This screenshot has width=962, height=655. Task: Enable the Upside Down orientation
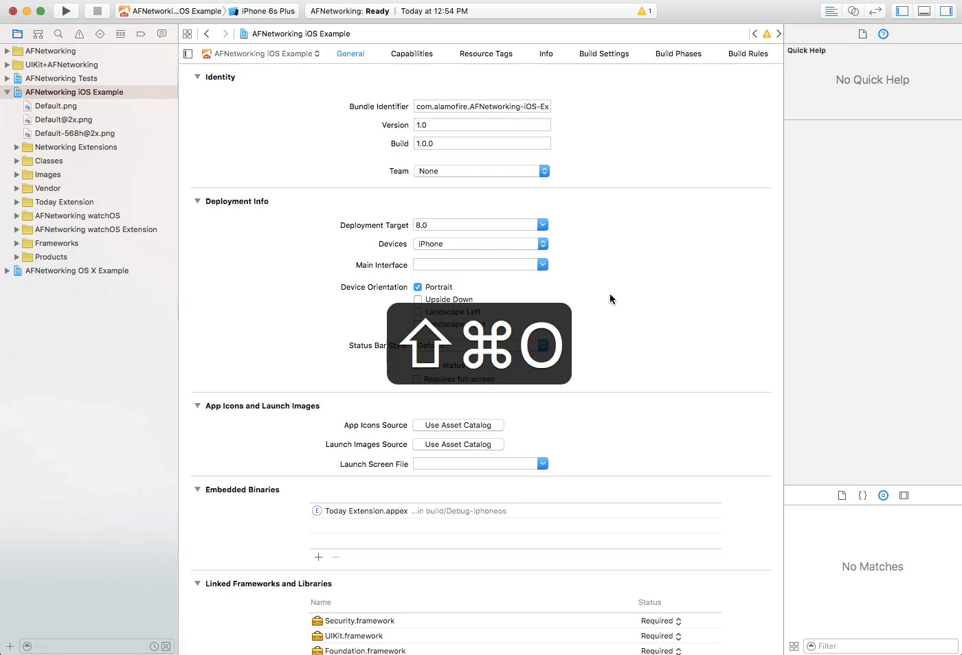click(418, 299)
